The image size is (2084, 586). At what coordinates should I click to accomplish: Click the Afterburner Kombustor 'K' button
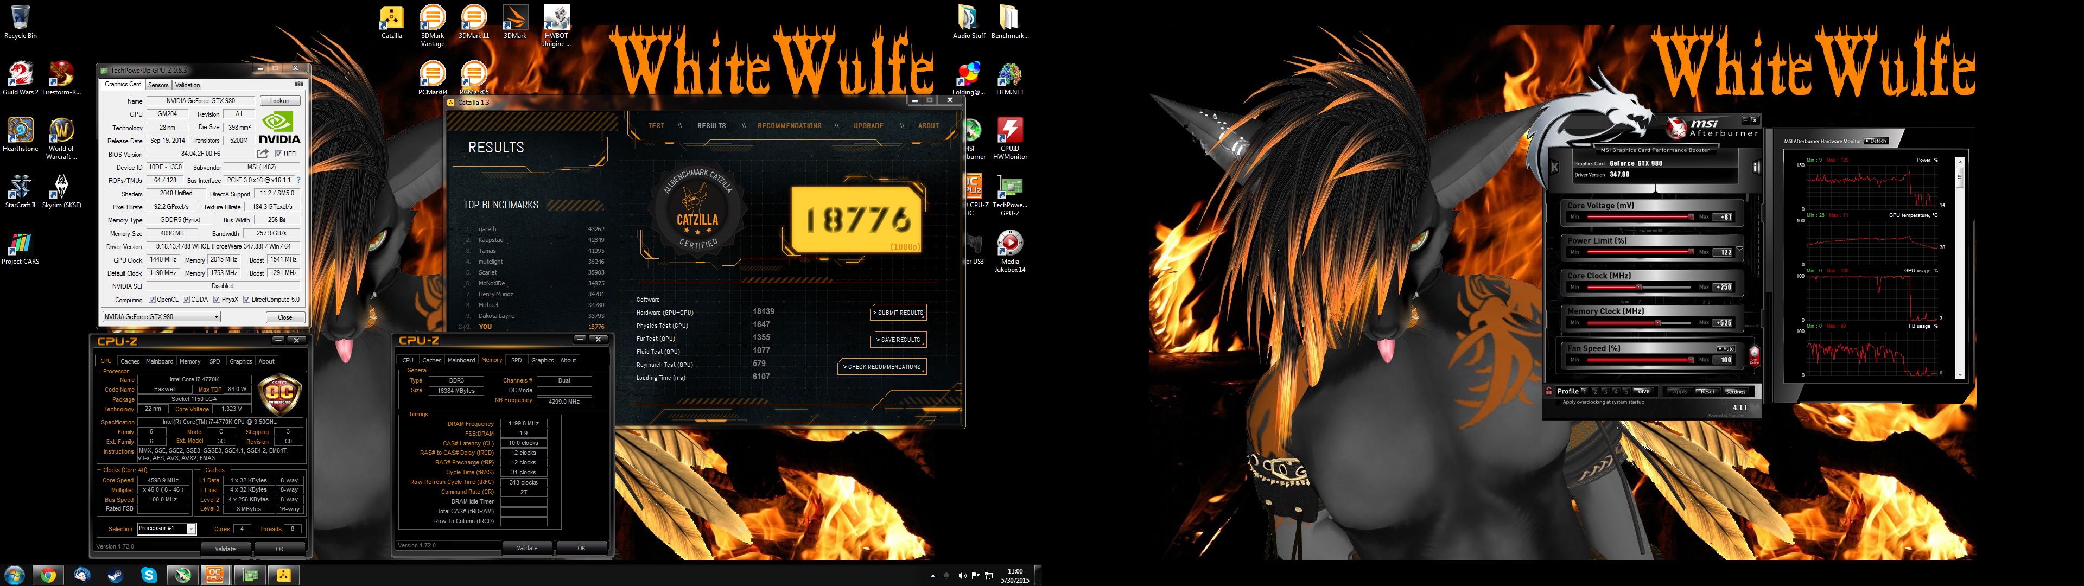[x=1554, y=167]
